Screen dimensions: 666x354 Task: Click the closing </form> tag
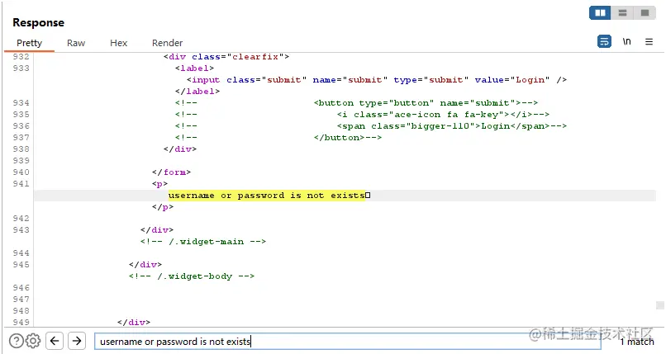tap(171, 172)
